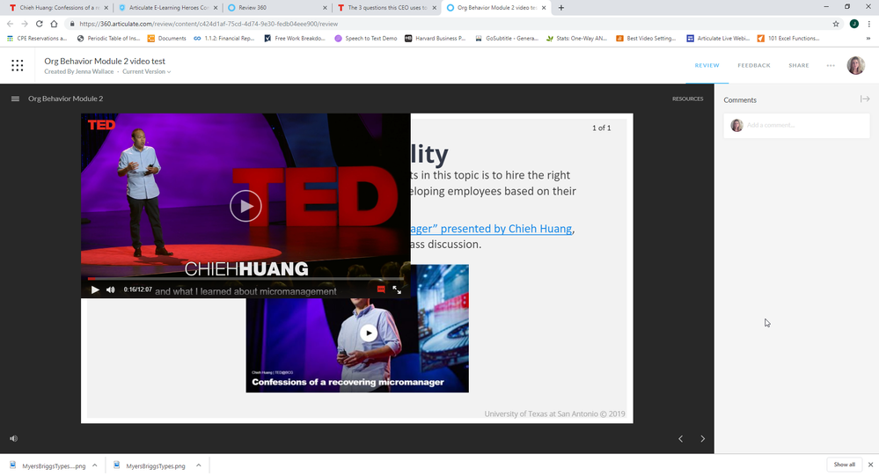The height and width of the screenshot is (476, 879).
Task: Toggle course volume speaker at bottom left
Action: [13, 438]
